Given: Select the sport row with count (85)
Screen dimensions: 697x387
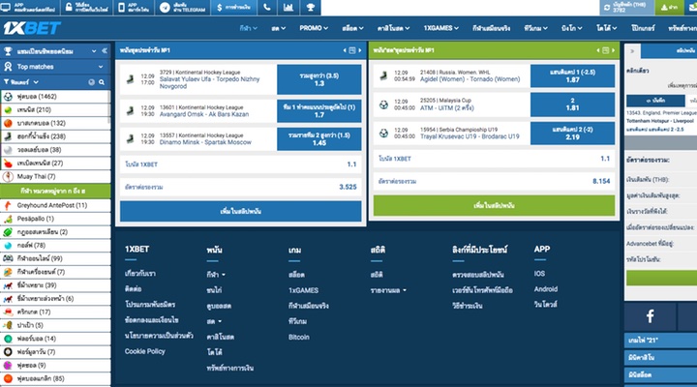Looking at the screenshot, I should (x=55, y=378).
